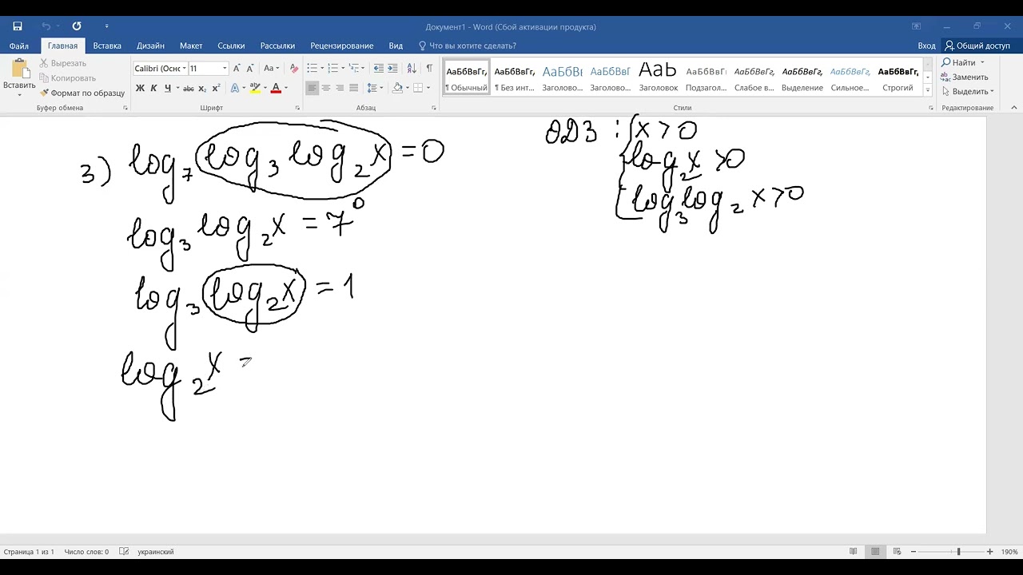This screenshot has width=1023, height=575.
Task: Open the Clipboard pane launcher in Буфер обмена
Action: (x=125, y=108)
